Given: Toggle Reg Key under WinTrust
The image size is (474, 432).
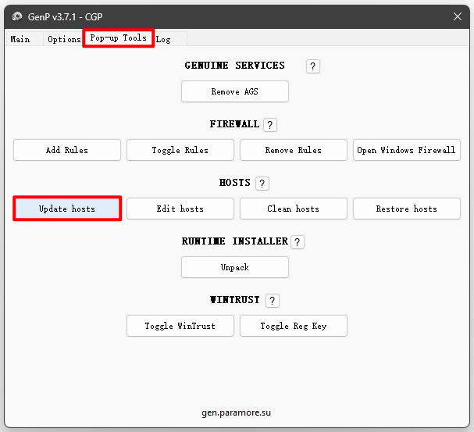Looking at the screenshot, I should [x=294, y=326].
